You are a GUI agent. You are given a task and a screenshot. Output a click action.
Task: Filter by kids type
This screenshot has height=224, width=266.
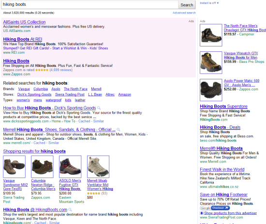pos(68,100)
